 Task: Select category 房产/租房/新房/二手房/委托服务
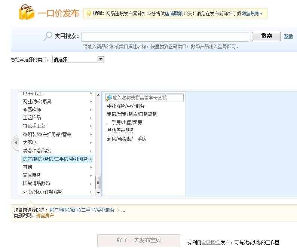coord(57,159)
